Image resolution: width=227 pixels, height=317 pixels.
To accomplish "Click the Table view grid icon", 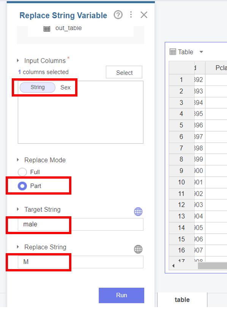I will point(173,52).
